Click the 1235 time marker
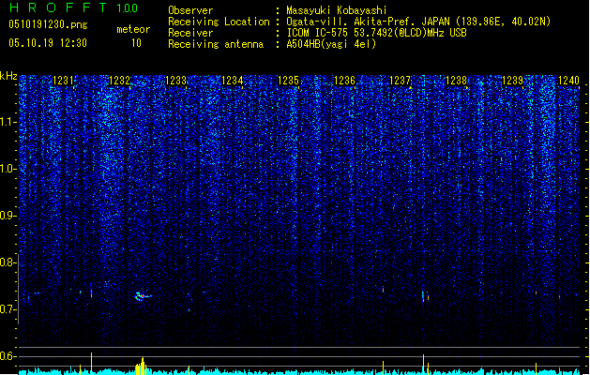 pos(288,81)
